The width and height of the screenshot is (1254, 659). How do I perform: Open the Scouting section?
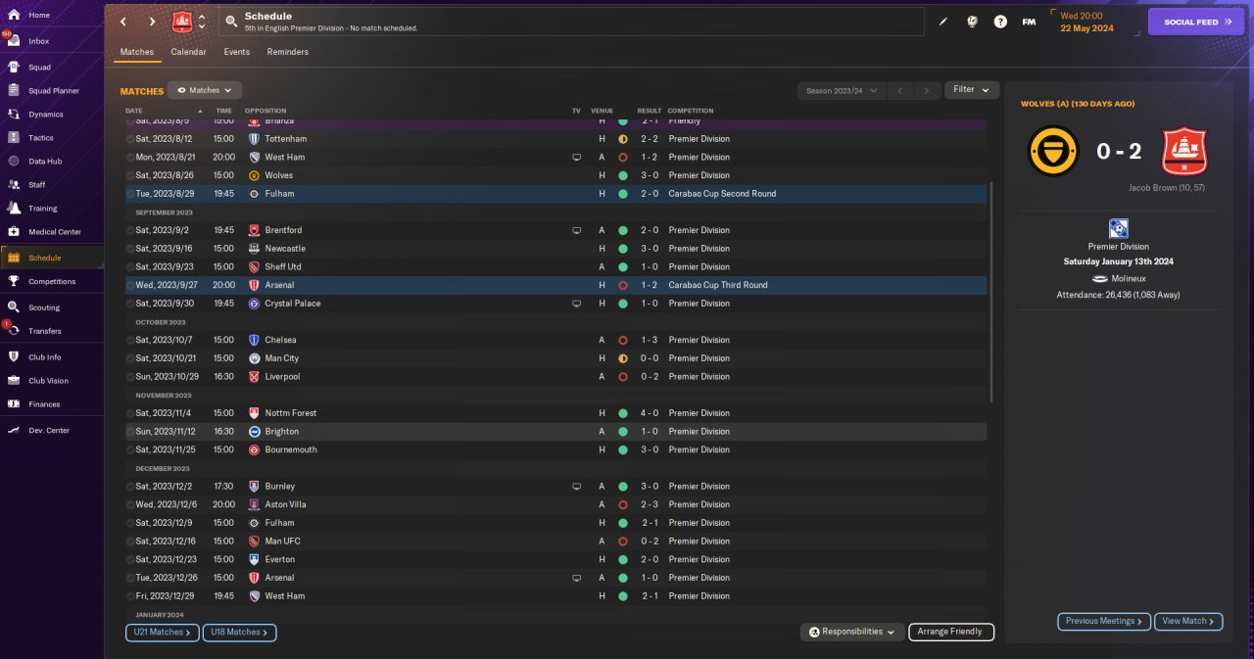[x=44, y=307]
